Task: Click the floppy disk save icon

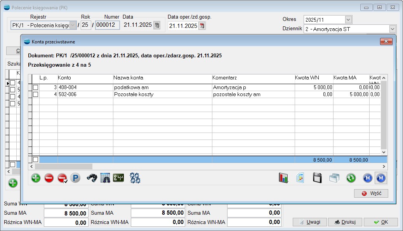Action: (x=317, y=178)
